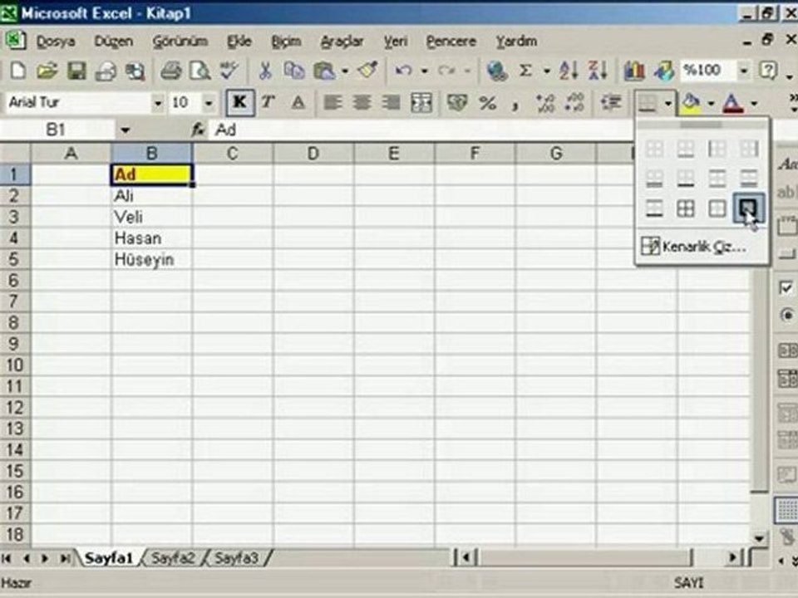Create a new blank workbook

(17, 71)
